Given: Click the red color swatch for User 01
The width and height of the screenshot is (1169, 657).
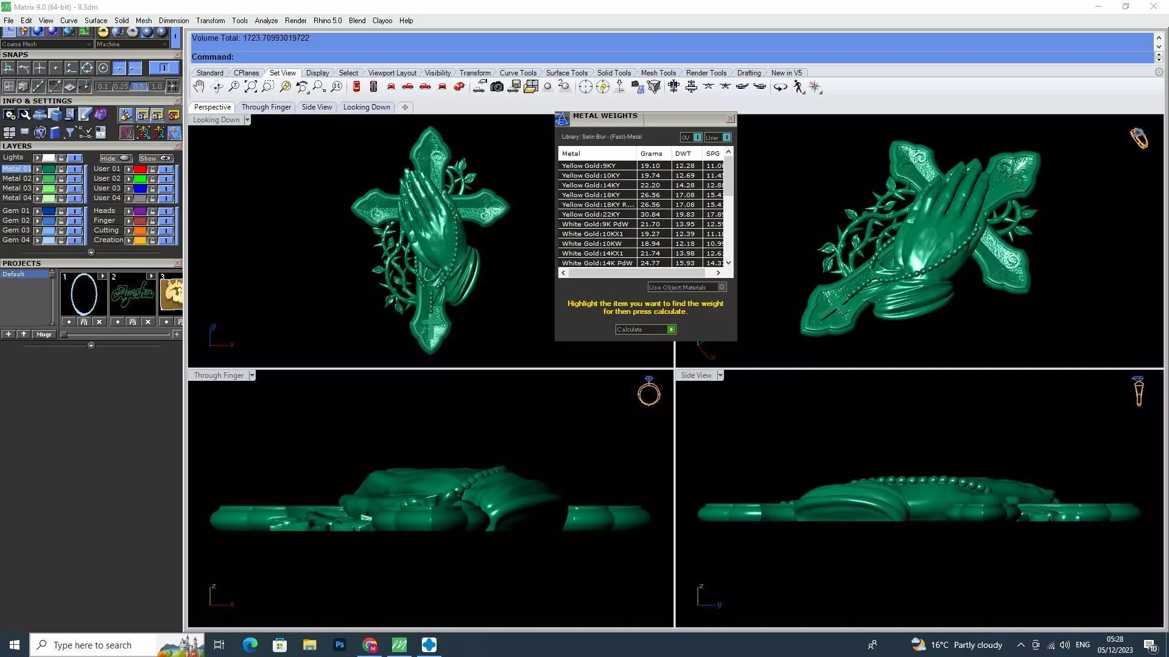Looking at the screenshot, I should point(140,169).
